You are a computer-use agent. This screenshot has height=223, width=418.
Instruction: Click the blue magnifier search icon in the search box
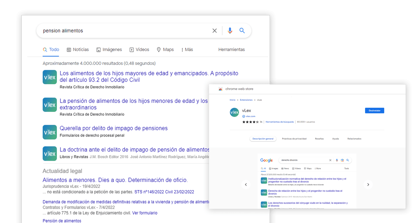[x=242, y=31]
